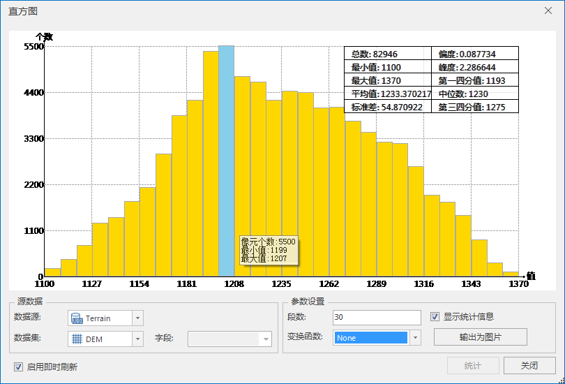Click the 输出为图片 button

tap(480, 337)
